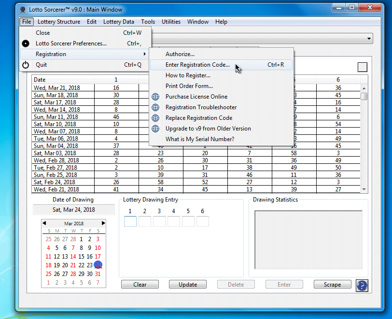Open the Lottery Data menu
This screenshot has height=319, width=392.
click(x=119, y=22)
